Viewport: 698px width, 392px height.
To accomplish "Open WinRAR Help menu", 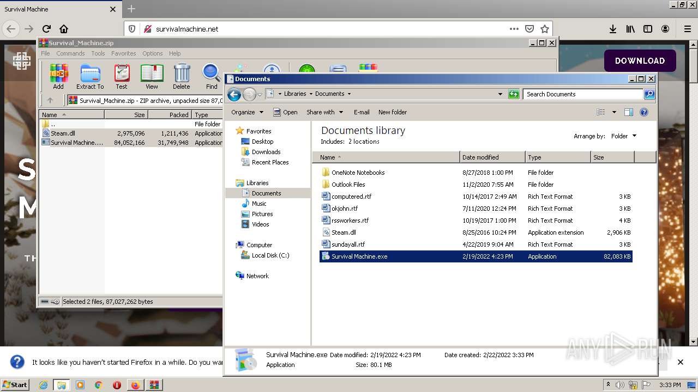I will coord(174,53).
